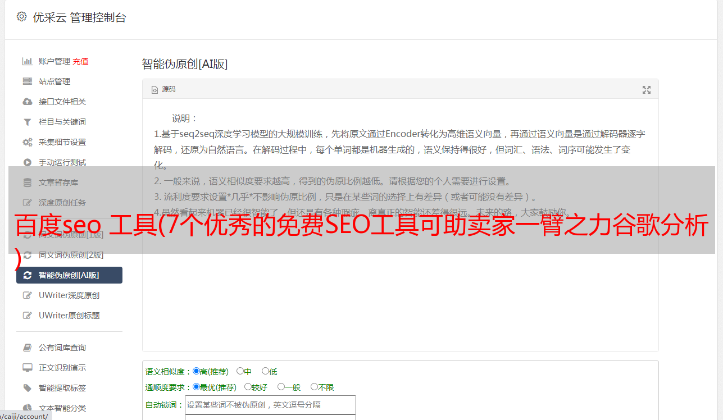Click the filter icon for 栏目与关键词
The width and height of the screenshot is (723, 420).
click(27, 122)
